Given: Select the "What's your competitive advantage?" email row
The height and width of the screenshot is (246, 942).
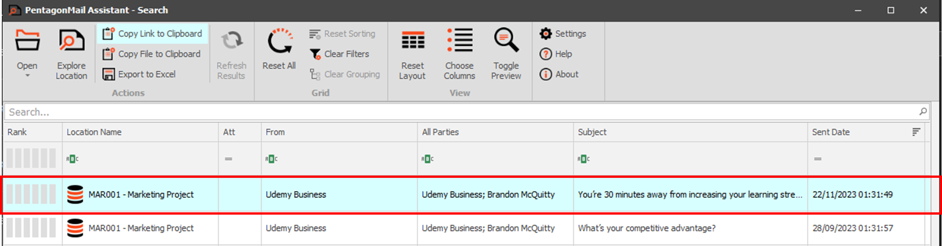Looking at the screenshot, I should pos(646,228).
